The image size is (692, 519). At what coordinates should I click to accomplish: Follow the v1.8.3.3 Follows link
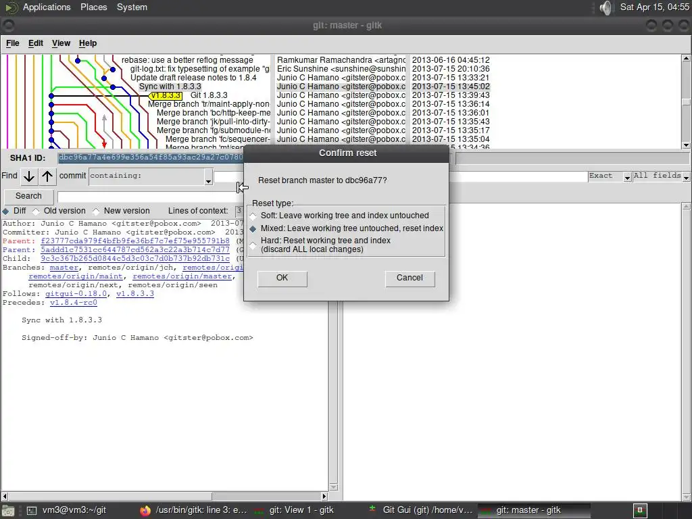[x=135, y=294]
